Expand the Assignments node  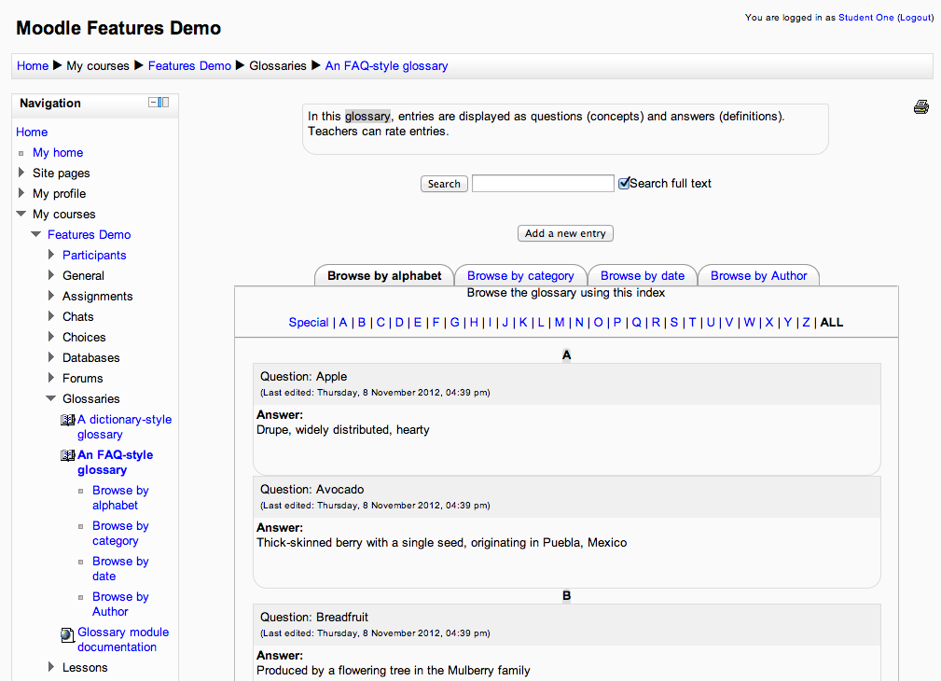pos(51,296)
